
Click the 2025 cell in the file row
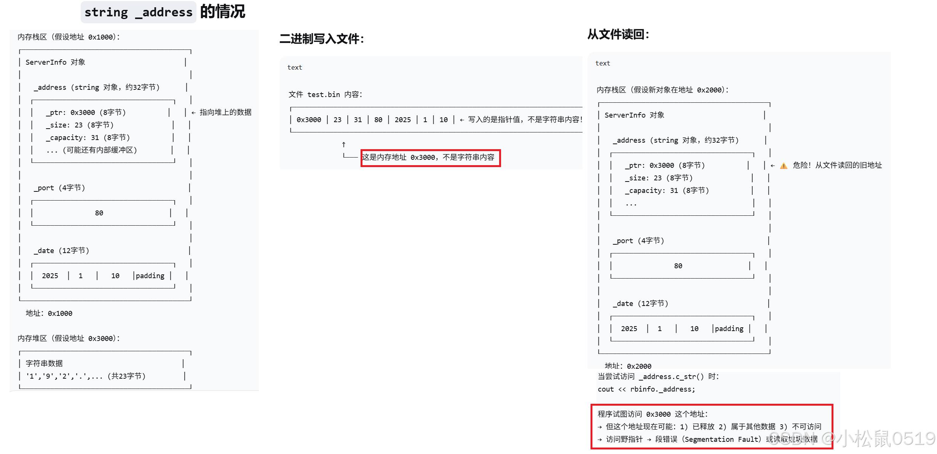[x=402, y=120]
